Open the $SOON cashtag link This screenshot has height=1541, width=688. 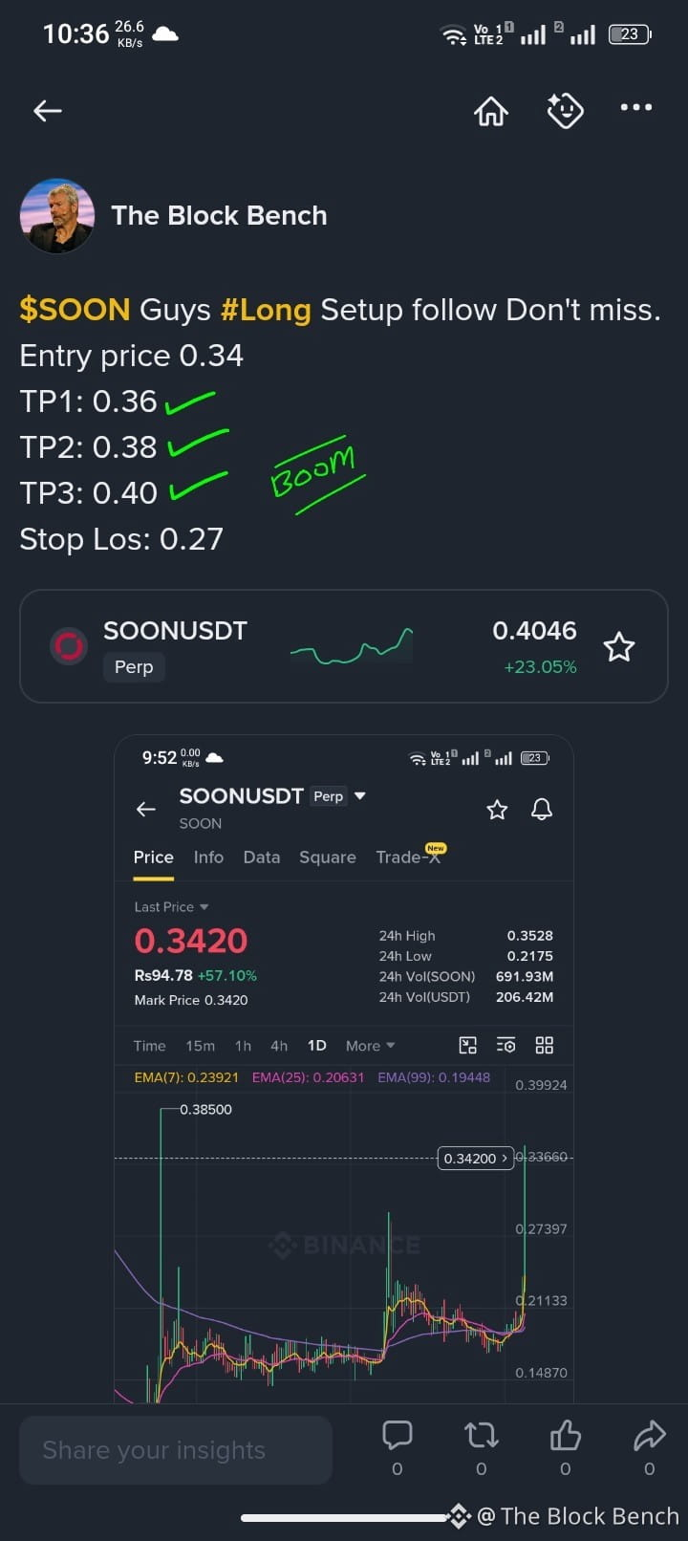pyautogui.click(x=75, y=310)
